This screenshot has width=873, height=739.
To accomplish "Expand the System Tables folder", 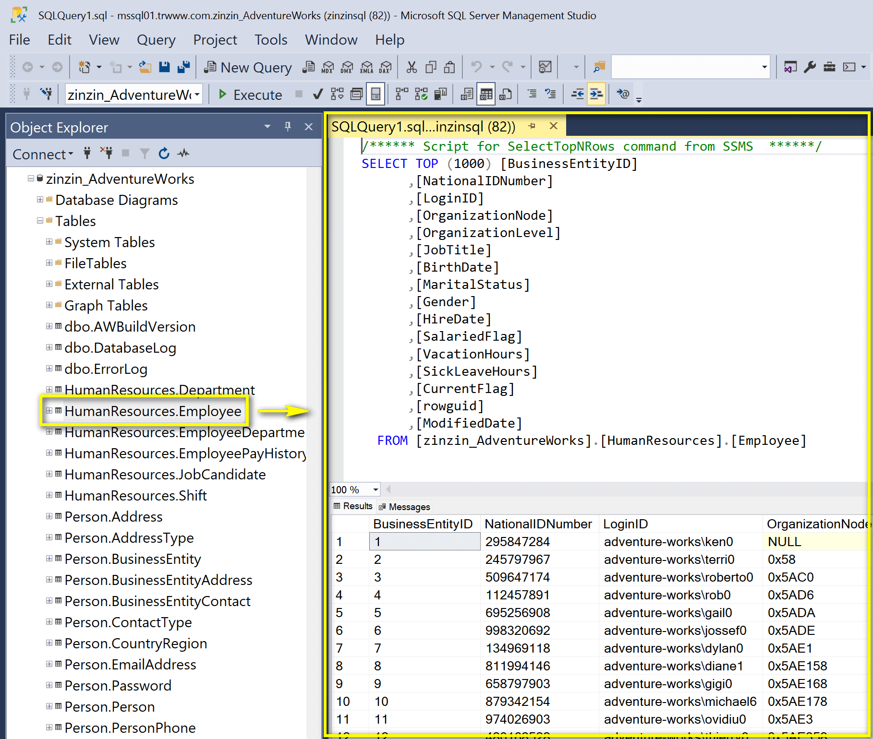I will coord(49,242).
